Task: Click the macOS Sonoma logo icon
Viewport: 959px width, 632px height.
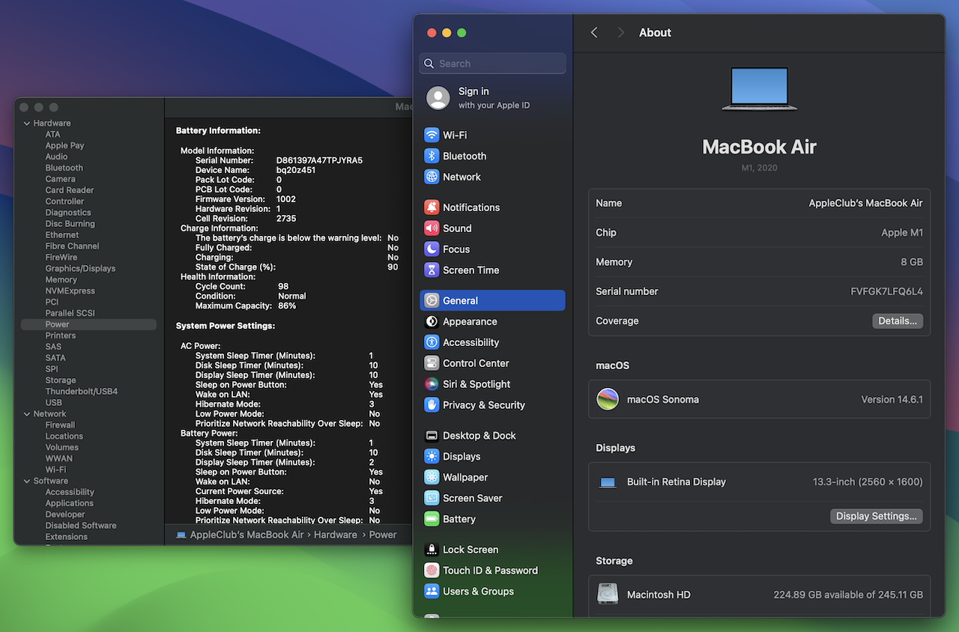Action: point(608,399)
